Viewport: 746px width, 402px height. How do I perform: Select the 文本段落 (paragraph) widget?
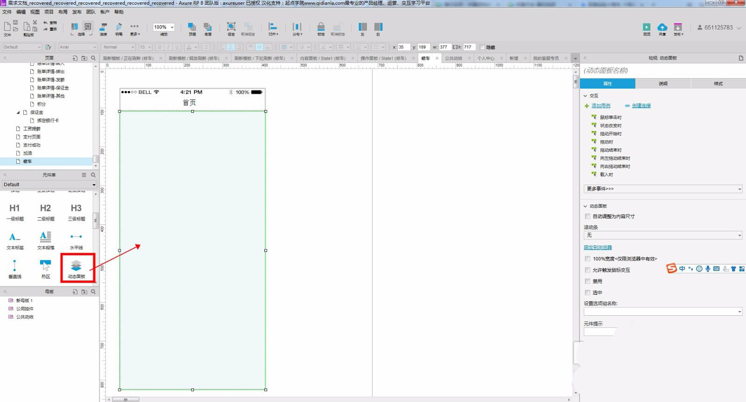click(x=45, y=239)
